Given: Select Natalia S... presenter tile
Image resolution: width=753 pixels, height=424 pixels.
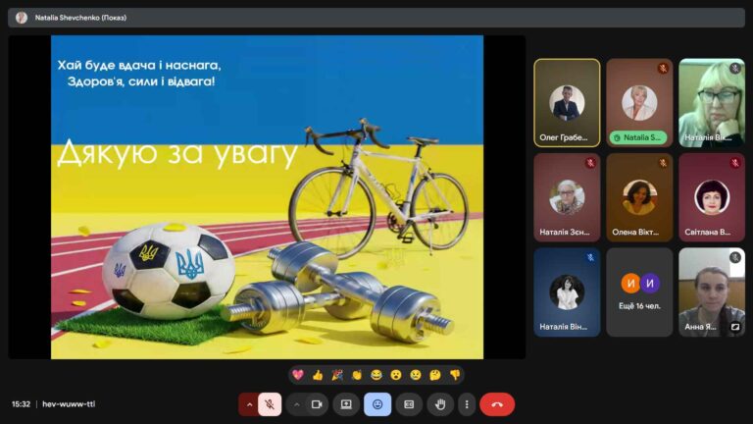Looking at the screenshot, I should (639, 103).
